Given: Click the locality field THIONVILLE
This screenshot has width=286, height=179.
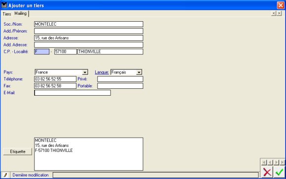Looking at the screenshot, I should 110,52.
